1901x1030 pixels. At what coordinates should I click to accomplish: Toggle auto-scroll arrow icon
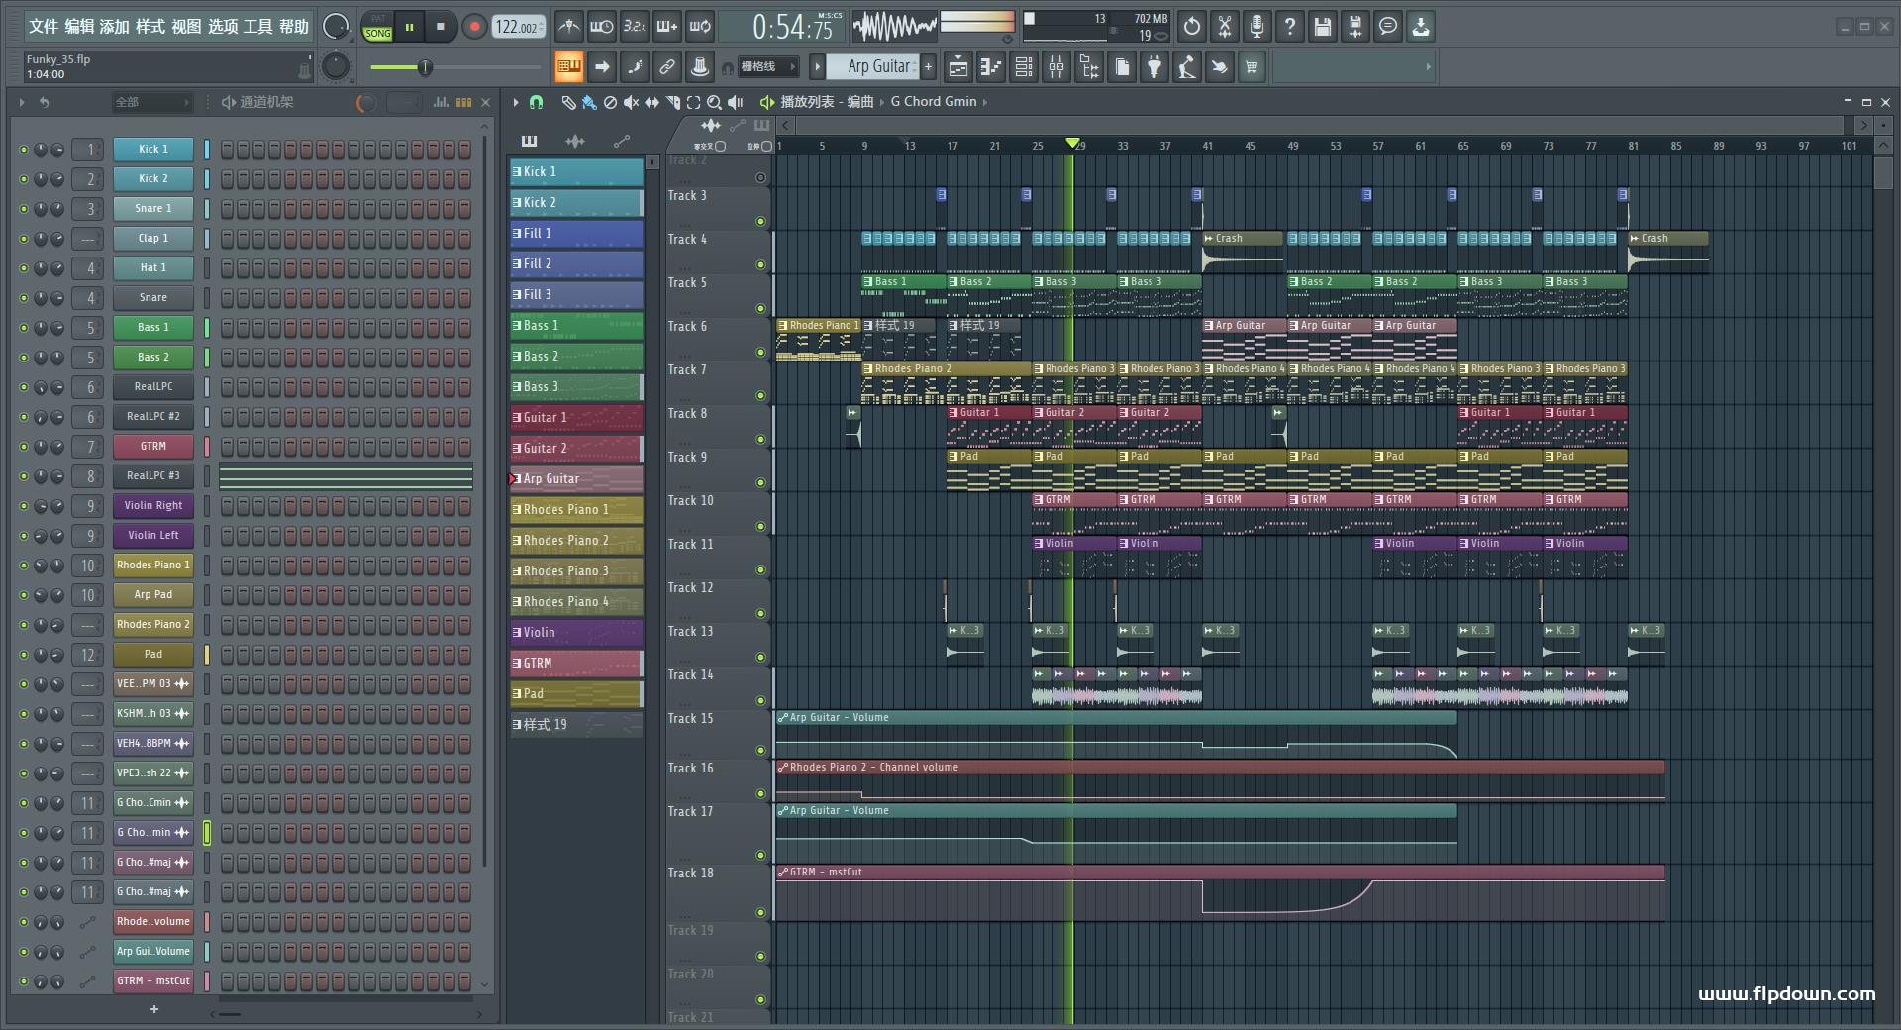point(602,66)
